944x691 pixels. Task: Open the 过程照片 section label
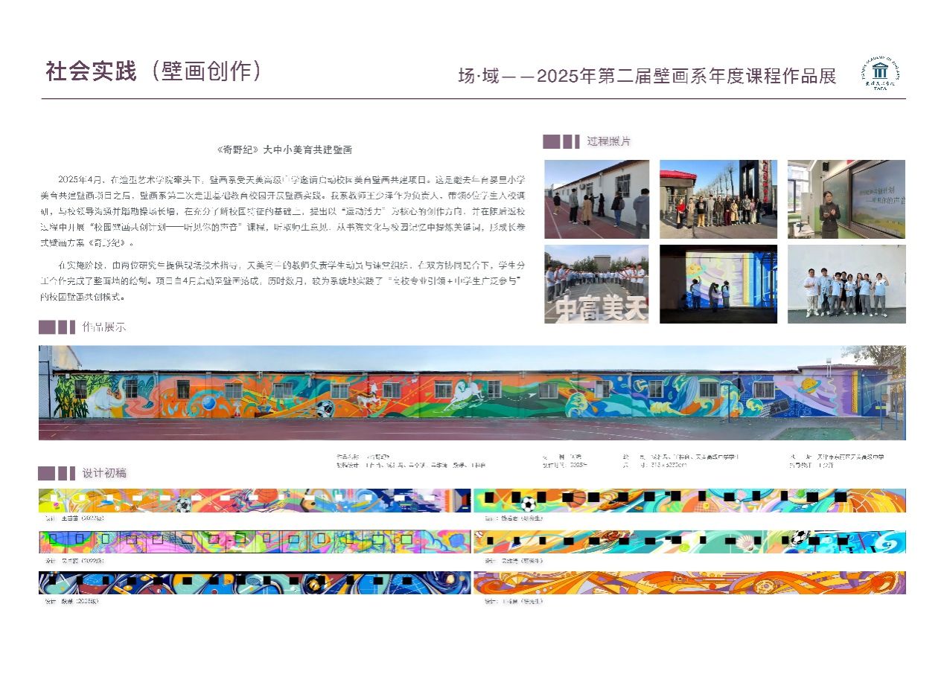608,141
